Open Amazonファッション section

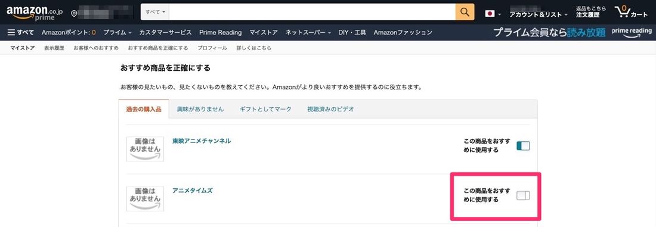403,32
